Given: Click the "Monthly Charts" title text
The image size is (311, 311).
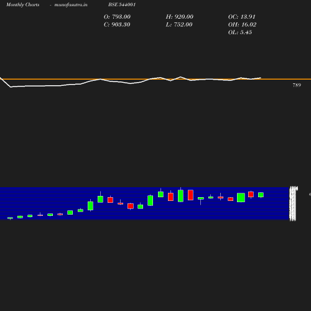Looking at the screenshot, I should pyautogui.click(x=22, y=4).
